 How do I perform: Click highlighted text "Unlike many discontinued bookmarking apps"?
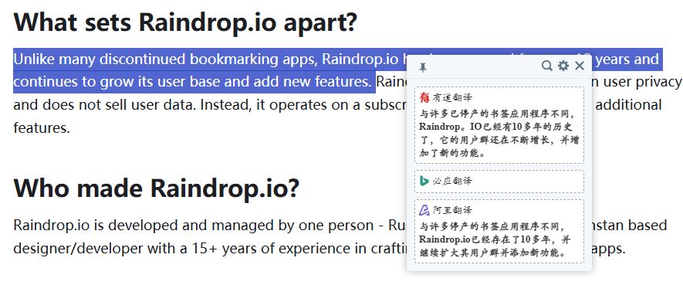click(165, 59)
